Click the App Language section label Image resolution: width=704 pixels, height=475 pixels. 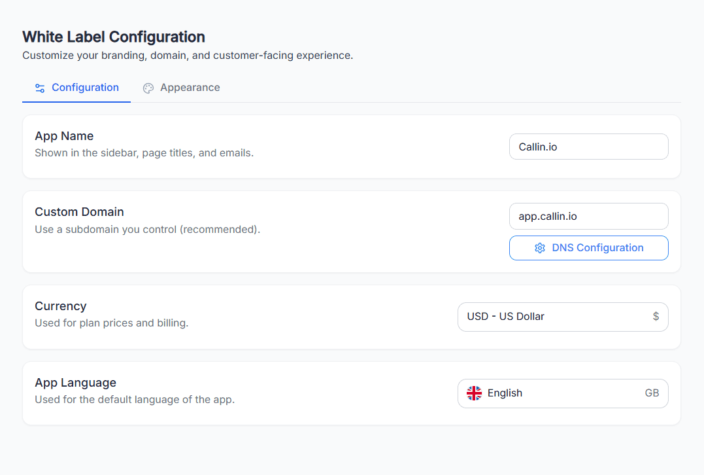(75, 383)
